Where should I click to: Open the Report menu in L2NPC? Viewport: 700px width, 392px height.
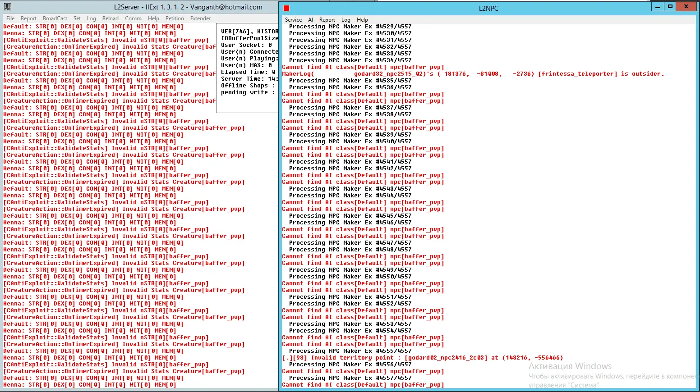pyautogui.click(x=327, y=20)
